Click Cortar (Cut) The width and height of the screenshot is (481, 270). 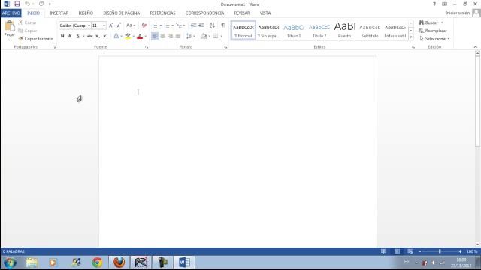(x=28, y=22)
